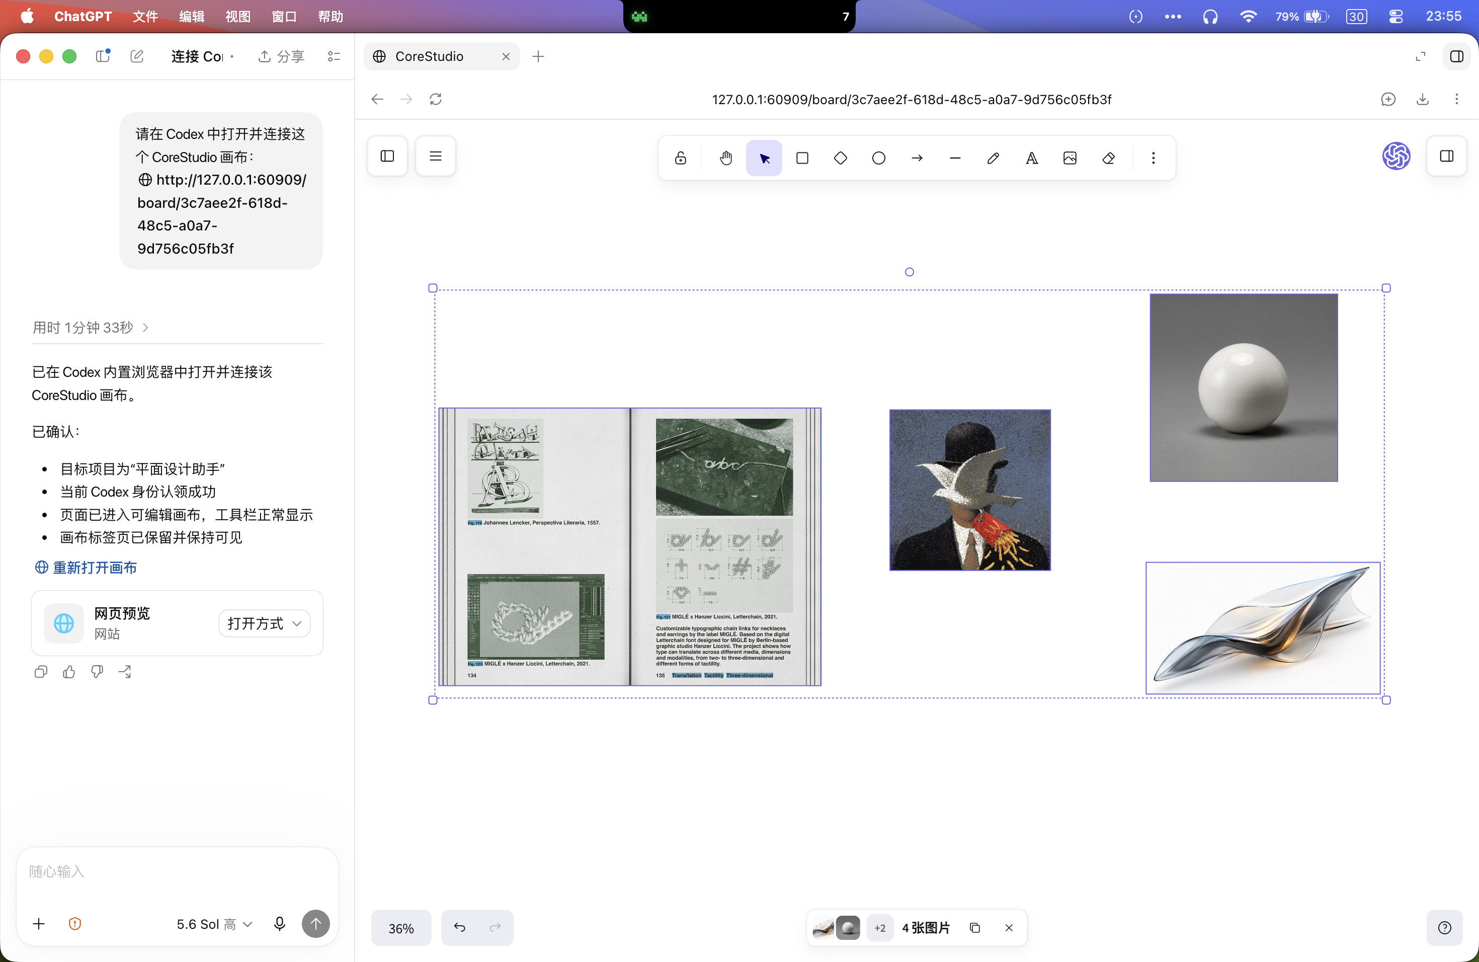The image size is (1479, 962).
Task: Open a new browser tab
Action: (x=538, y=56)
